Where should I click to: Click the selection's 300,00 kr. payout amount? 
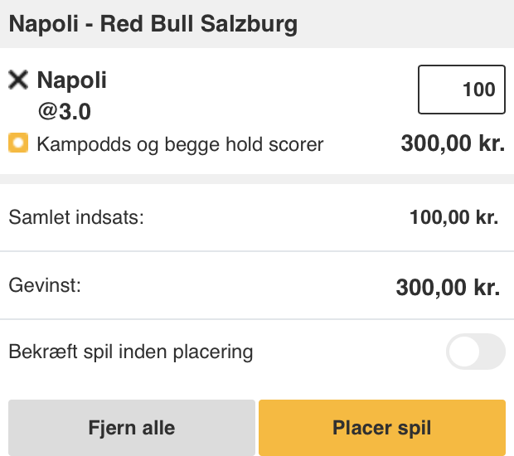coord(453,143)
